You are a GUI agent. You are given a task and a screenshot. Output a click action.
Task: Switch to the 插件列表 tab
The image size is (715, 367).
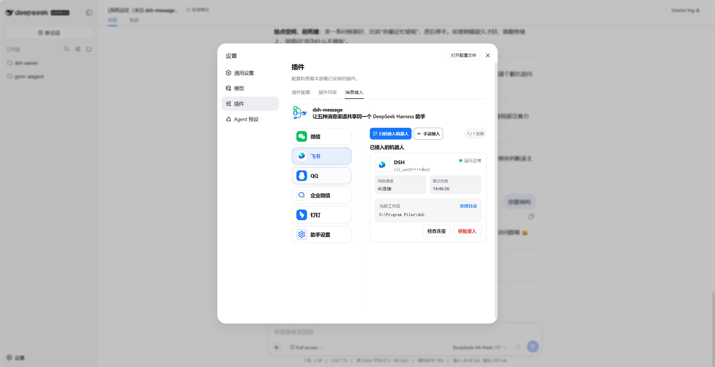[327, 92]
